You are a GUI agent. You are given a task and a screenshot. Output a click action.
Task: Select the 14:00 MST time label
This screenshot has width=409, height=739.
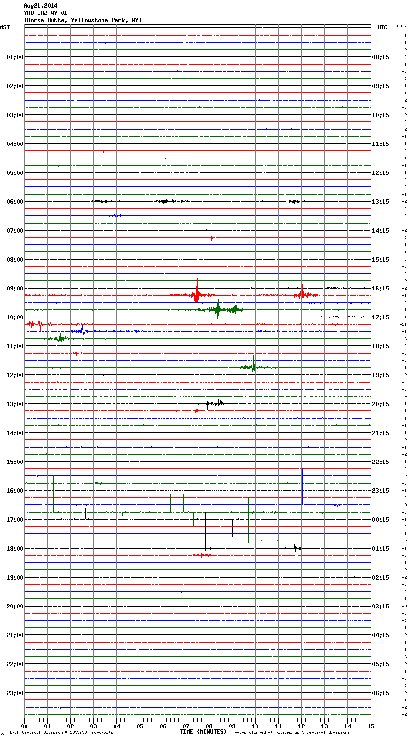tap(15, 433)
